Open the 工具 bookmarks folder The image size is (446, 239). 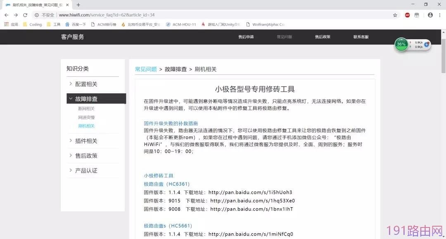[x=53, y=24]
